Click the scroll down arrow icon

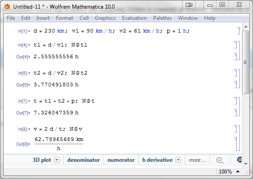pyautogui.click(x=246, y=164)
